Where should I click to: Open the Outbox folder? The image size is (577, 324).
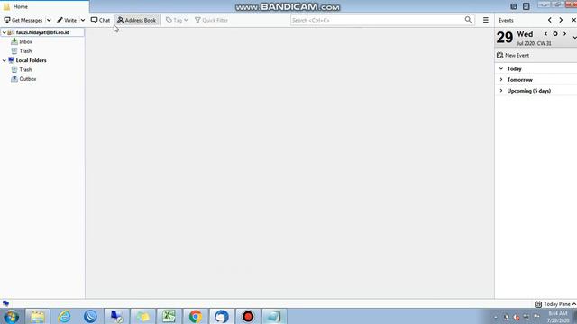click(x=28, y=79)
